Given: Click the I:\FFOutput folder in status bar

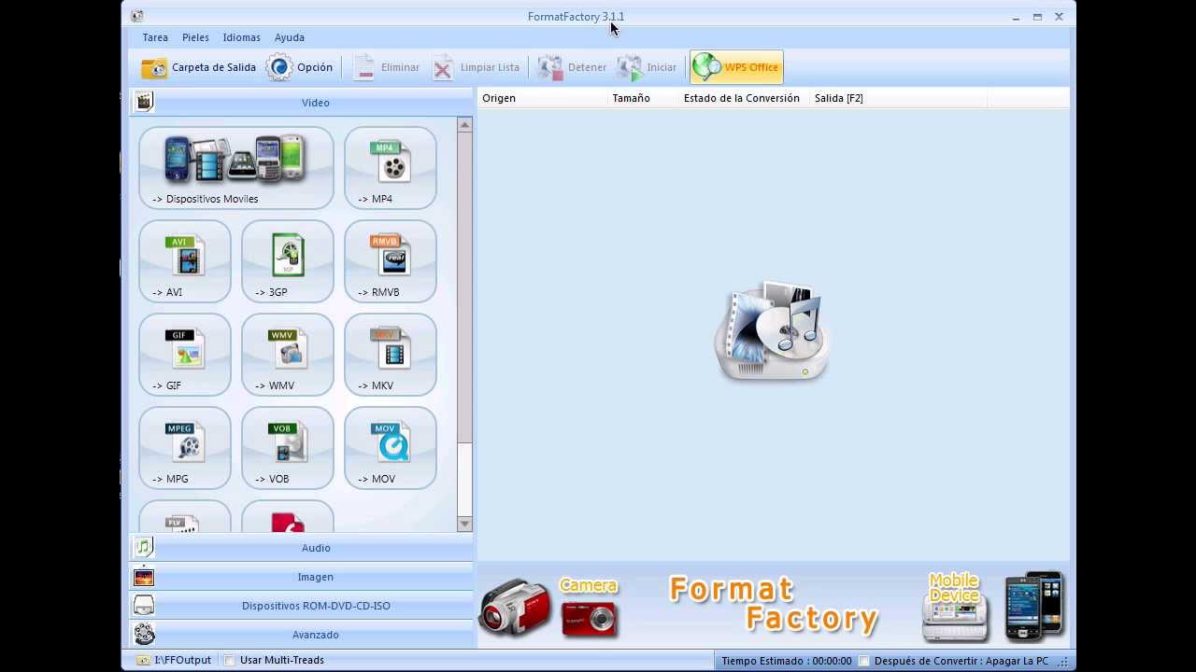Looking at the screenshot, I should (x=174, y=660).
